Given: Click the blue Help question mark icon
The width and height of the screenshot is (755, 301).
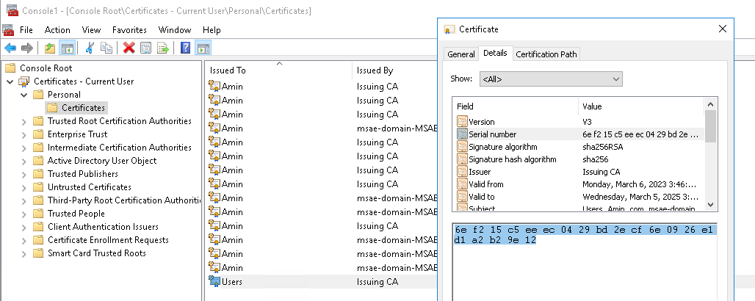Looking at the screenshot, I should pyautogui.click(x=186, y=48).
